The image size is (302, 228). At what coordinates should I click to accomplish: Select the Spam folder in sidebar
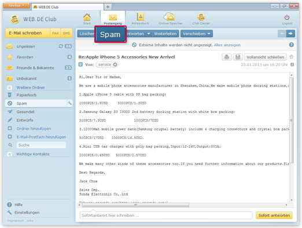pos(36,104)
